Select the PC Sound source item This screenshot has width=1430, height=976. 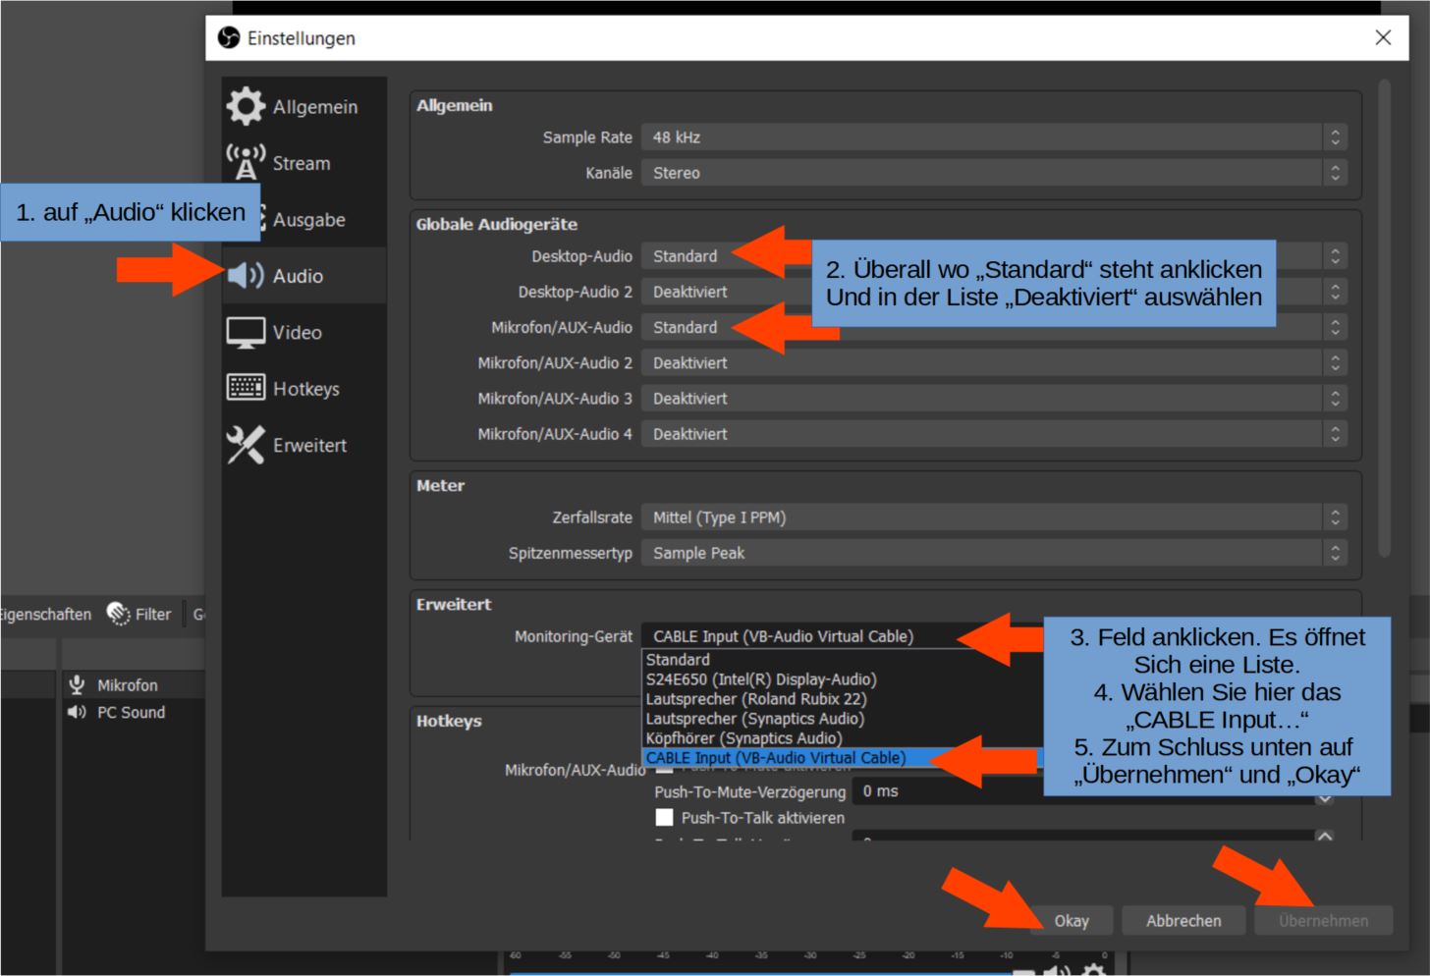131,712
